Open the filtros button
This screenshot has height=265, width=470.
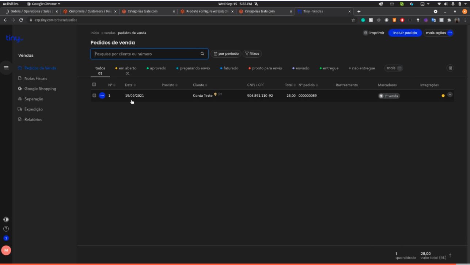[x=252, y=54]
